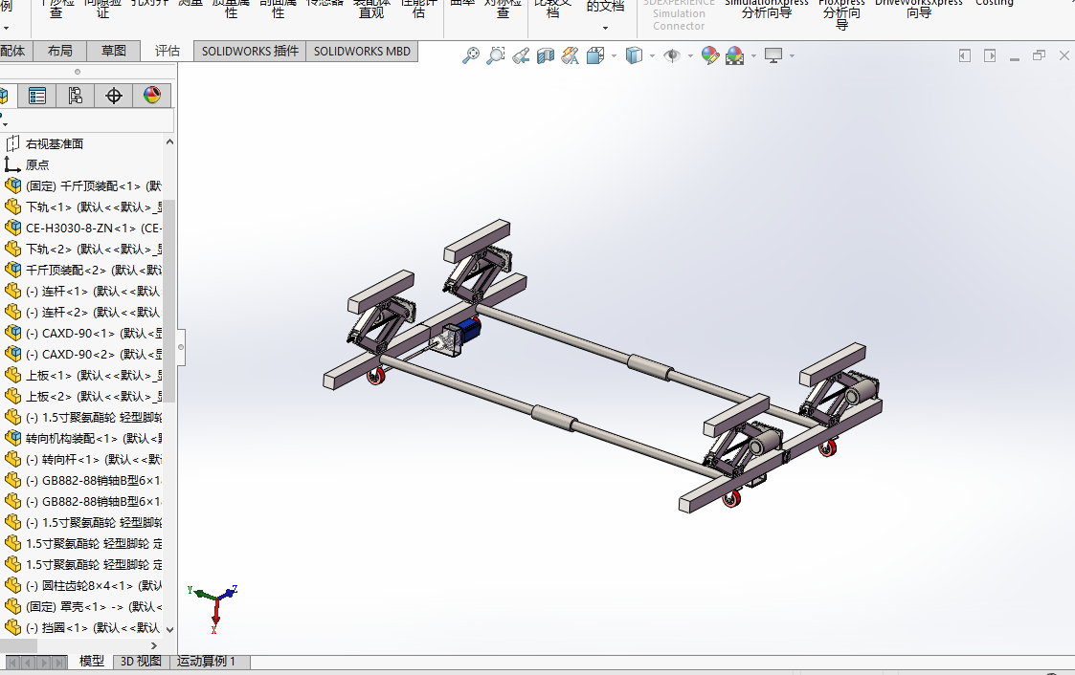Click the blue motor in the 3D model
Screen dimensions: 1075x675
(x=470, y=329)
